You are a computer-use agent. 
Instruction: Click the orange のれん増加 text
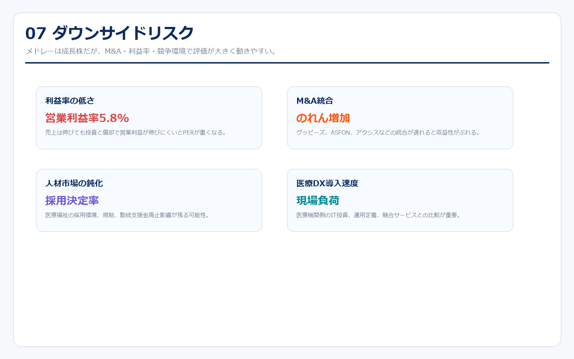pyautogui.click(x=323, y=118)
